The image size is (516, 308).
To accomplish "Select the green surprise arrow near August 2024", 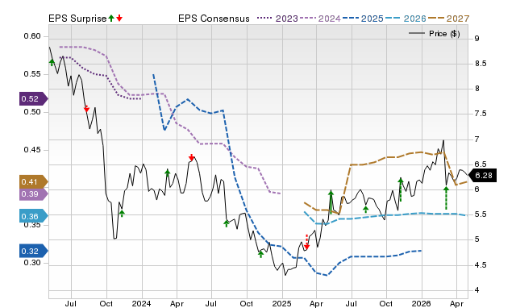I will pyautogui.click(x=227, y=223).
